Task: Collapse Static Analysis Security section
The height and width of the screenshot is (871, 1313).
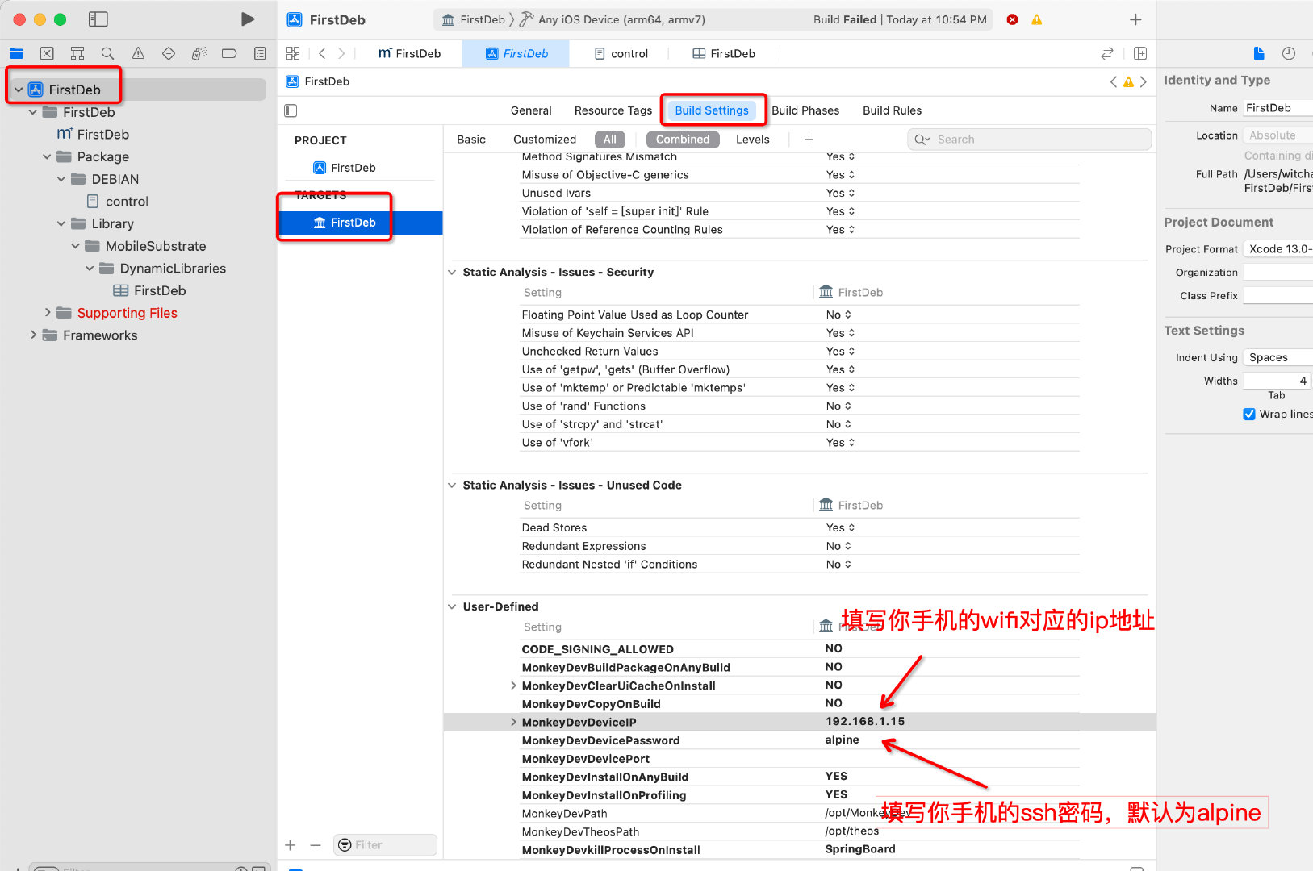Action: [x=452, y=273]
